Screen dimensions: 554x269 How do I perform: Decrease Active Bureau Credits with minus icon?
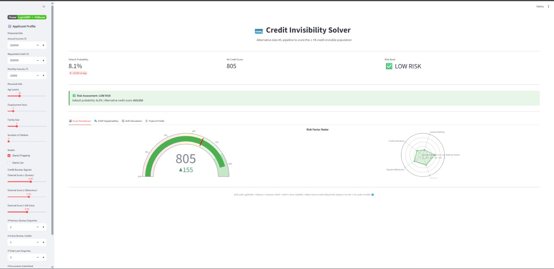click(38, 242)
